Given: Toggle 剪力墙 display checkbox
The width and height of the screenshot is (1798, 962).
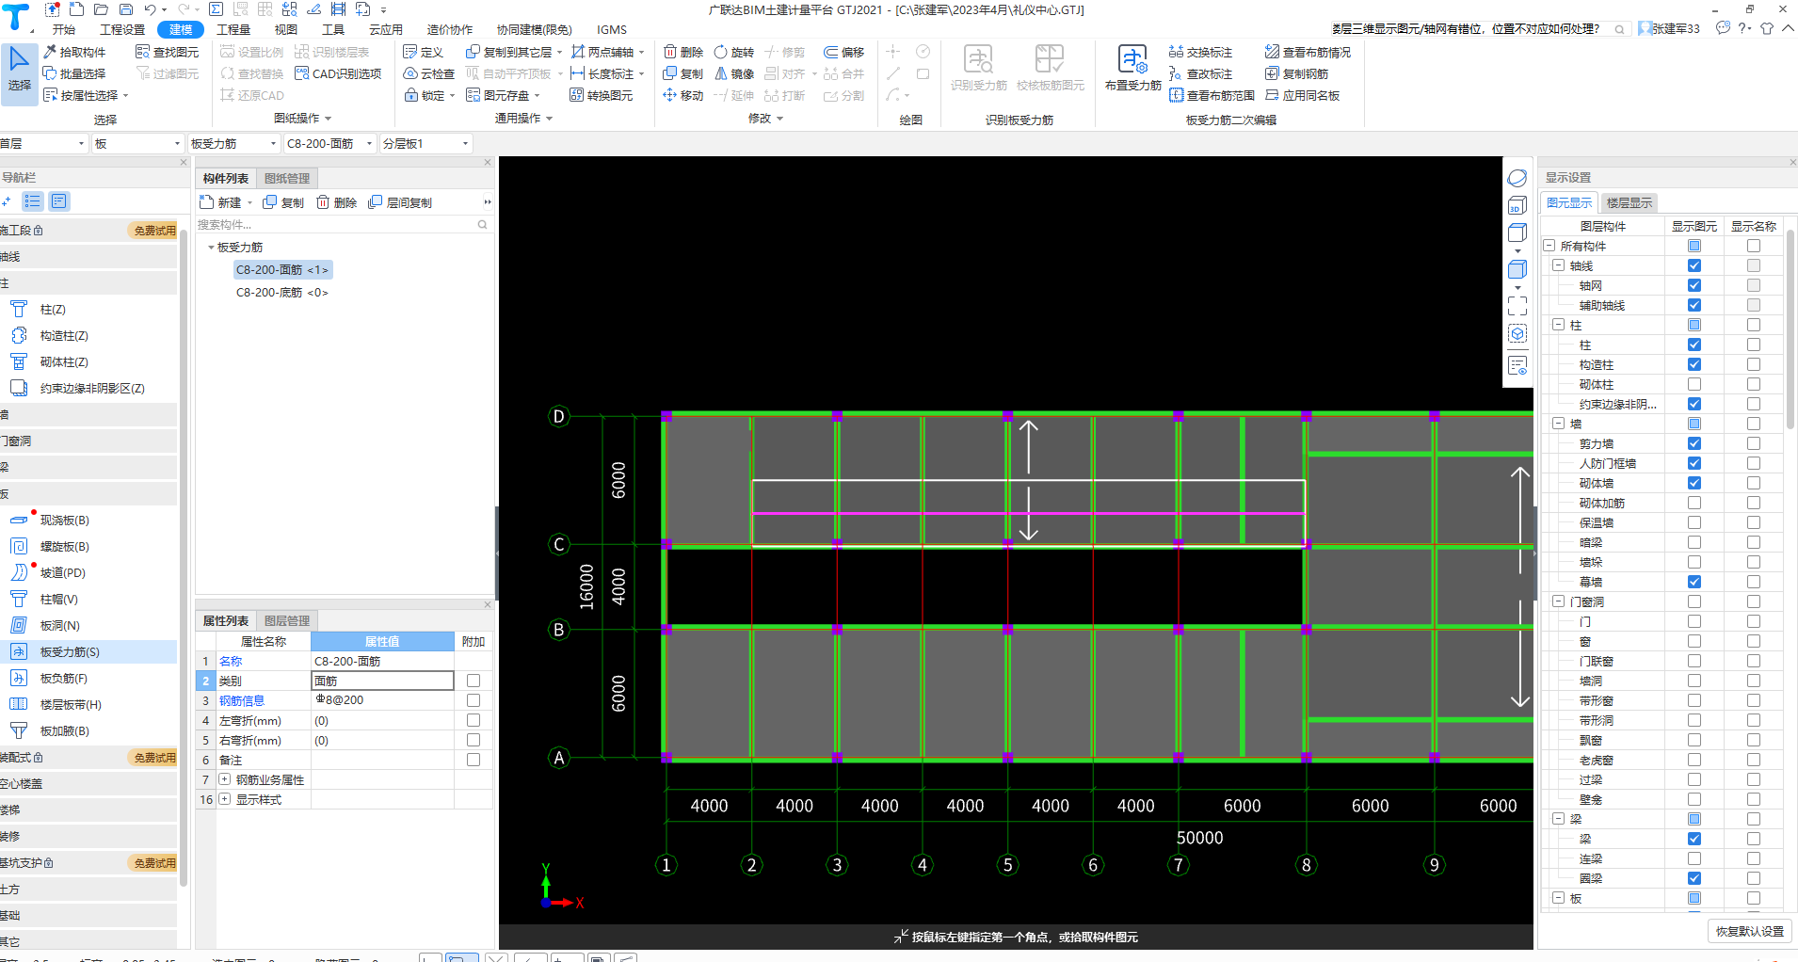Looking at the screenshot, I should (1694, 443).
